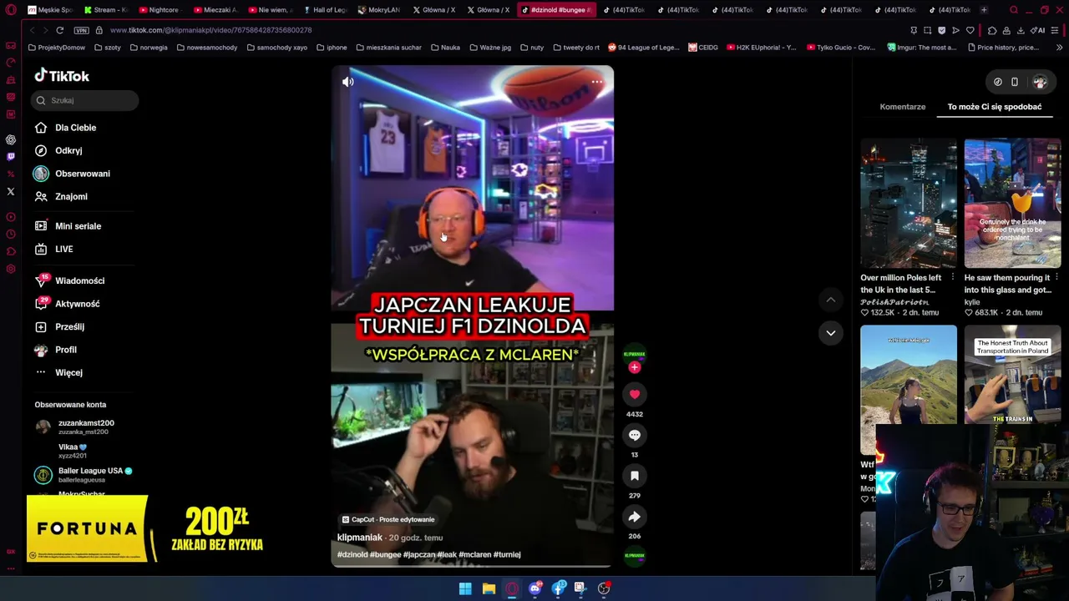
Task: Open video three-dot options menu
Action: (596, 82)
